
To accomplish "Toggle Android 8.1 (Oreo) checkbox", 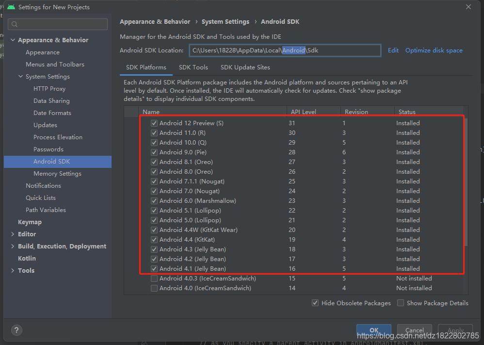I will 154,162.
